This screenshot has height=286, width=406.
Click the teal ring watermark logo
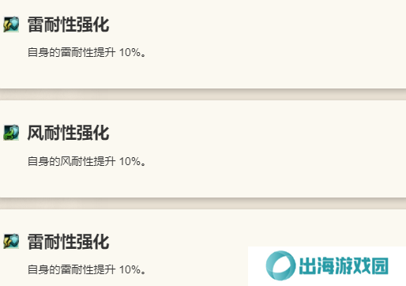tap(280, 265)
